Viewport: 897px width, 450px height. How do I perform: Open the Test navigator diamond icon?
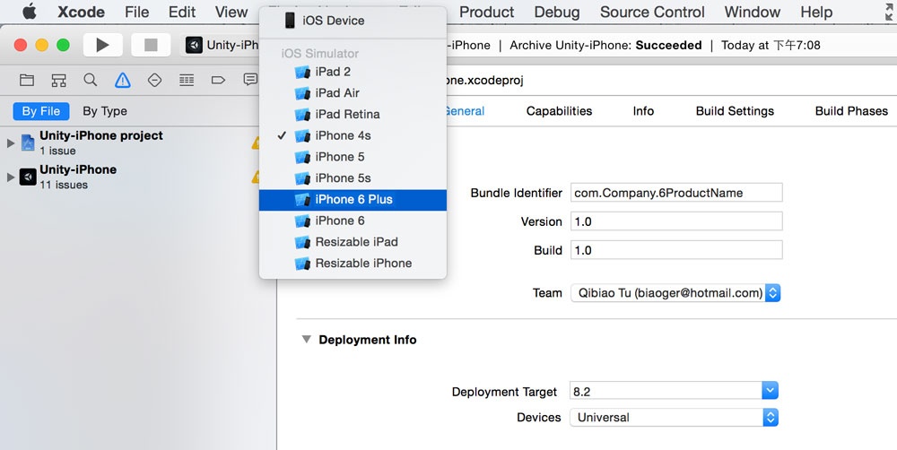click(154, 80)
